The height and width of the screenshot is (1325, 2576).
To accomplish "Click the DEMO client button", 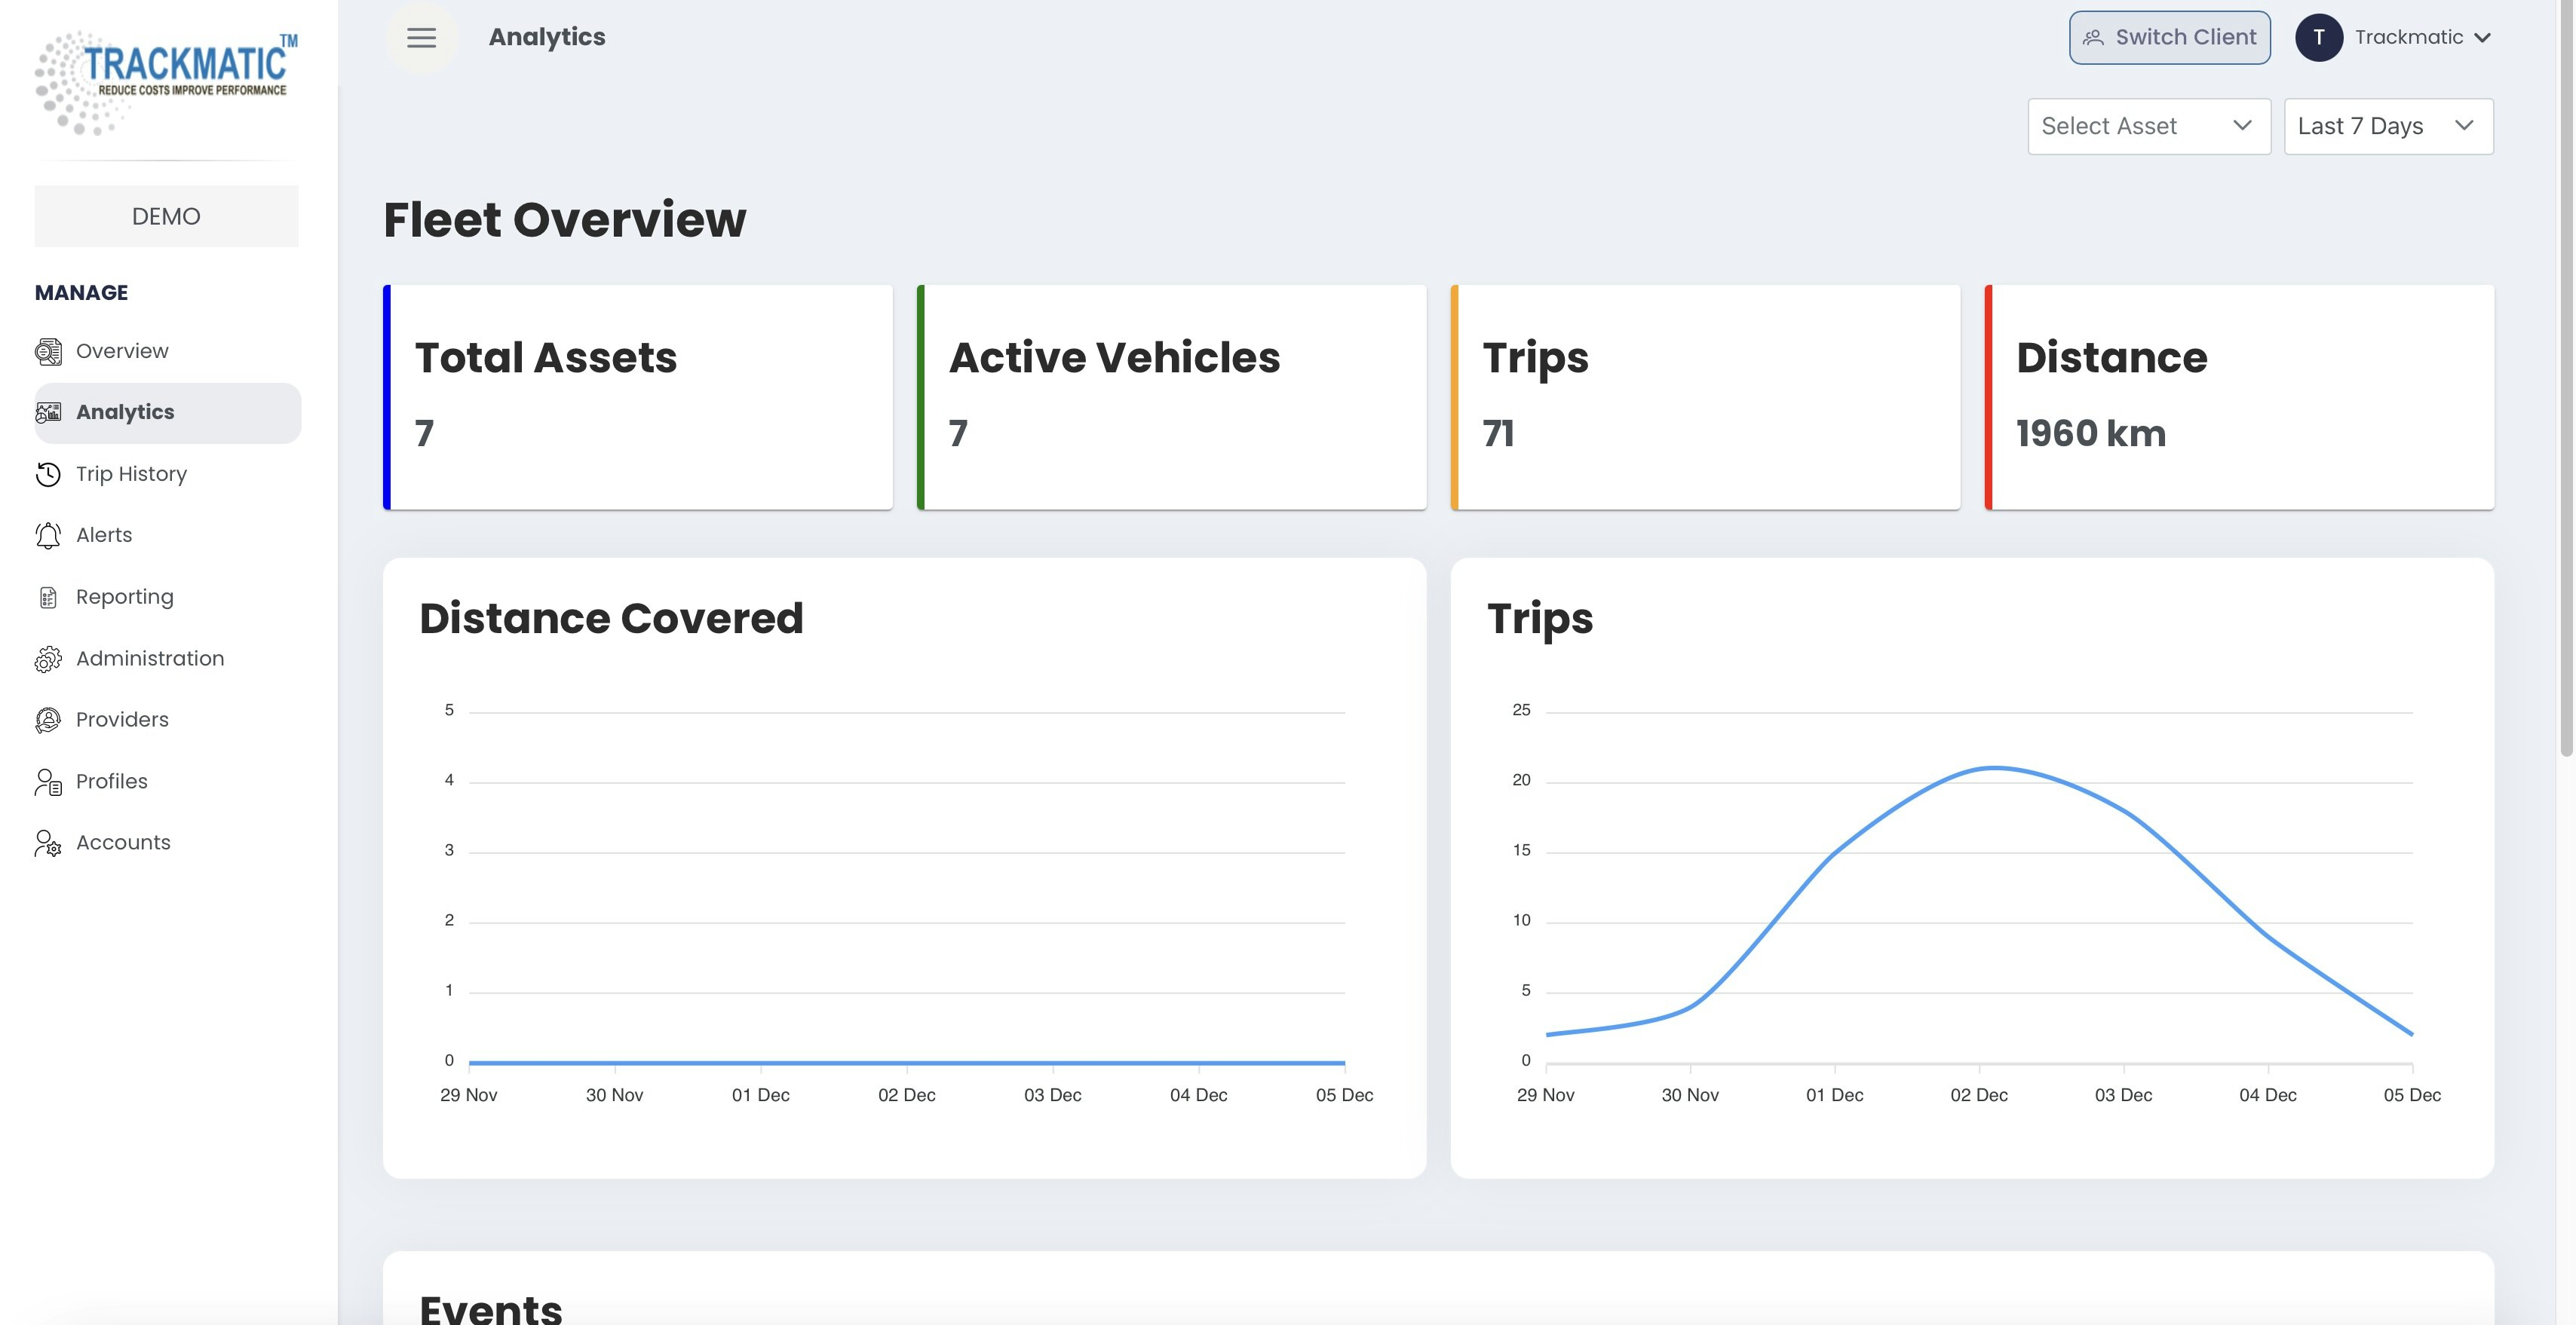I will point(166,216).
